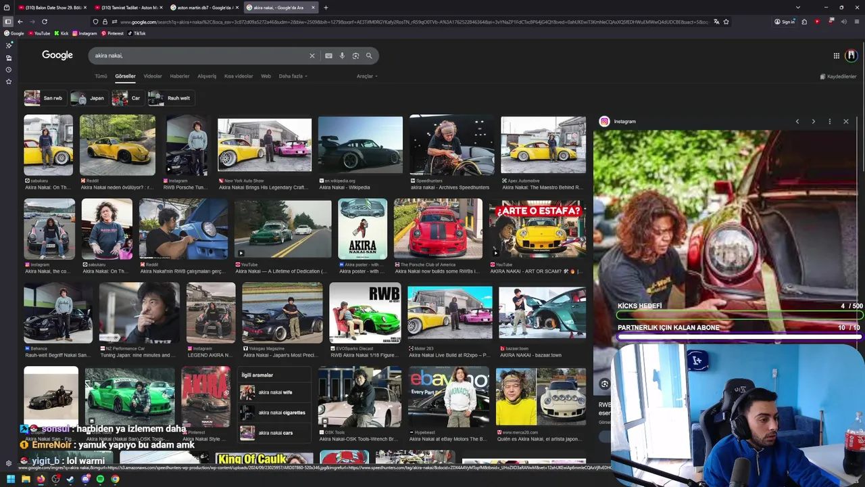Screen dimensions: 865x487
Task: Switch to the Alışveriş search tab
Action: (207, 76)
